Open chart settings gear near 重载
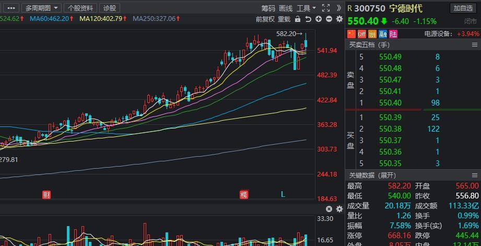The height and width of the screenshot is (246, 481). (339, 19)
